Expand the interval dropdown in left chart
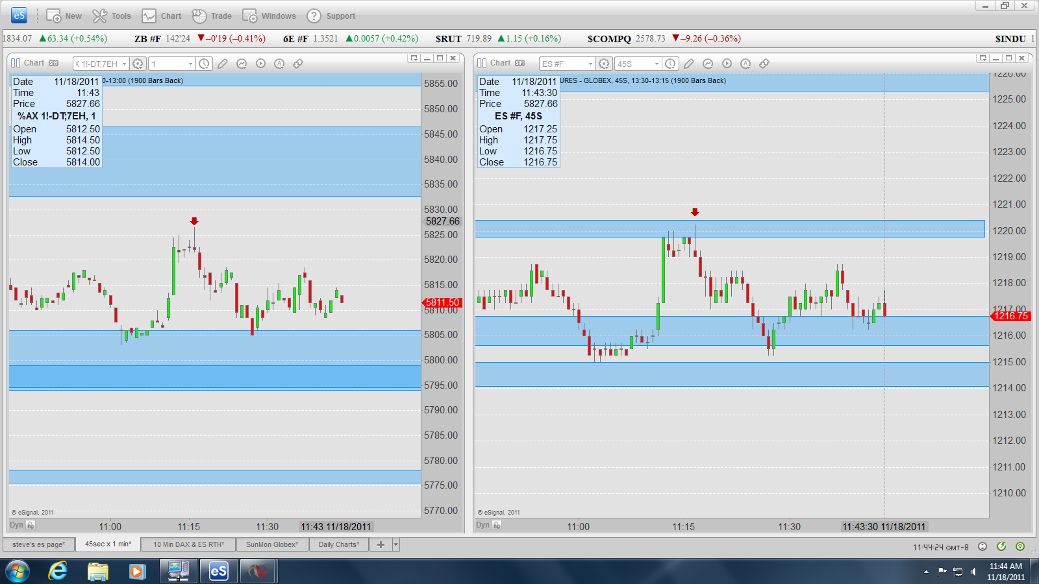1039x584 pixels. (x=190, y=64)
